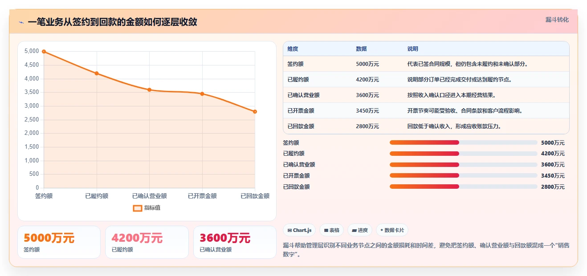Image resolution: width=587 pixels, height=276 pixels.
Task: Click the 已开票金额 label left of progress bar
Action: click(296, 176)
